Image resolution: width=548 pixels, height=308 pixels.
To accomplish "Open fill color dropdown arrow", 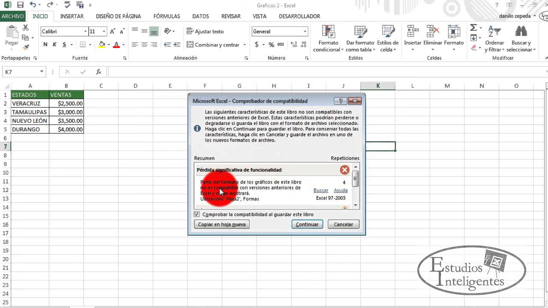I will point(108,44).
